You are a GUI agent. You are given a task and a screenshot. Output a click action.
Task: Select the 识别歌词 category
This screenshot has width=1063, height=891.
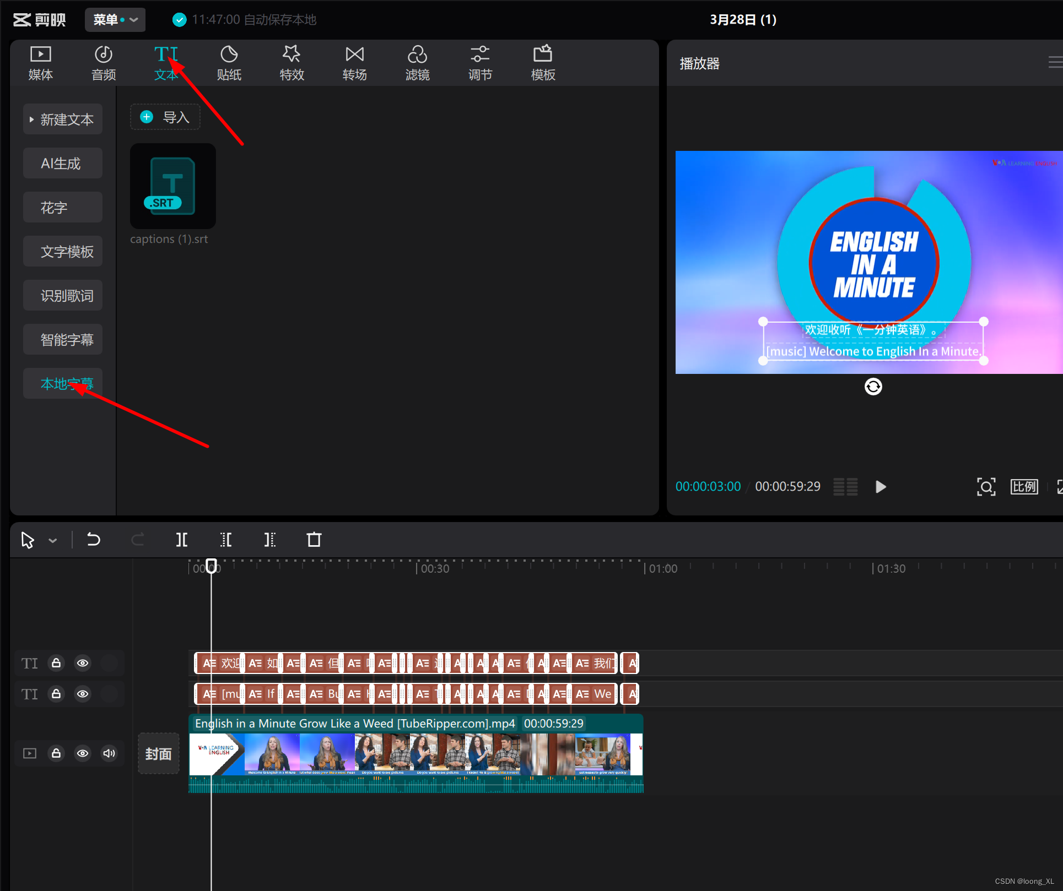tap(63, 295)
